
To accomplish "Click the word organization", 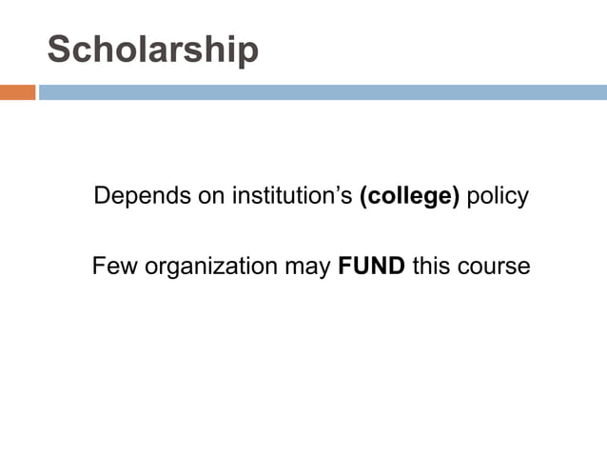I will tap(211, 267).
